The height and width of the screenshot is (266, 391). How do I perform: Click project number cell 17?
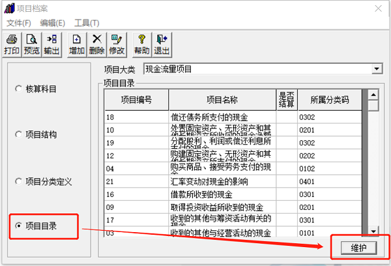(x=137, y=220)
